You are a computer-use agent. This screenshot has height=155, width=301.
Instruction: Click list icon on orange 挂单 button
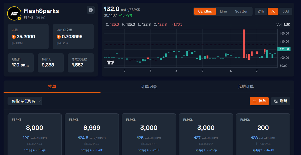[255, 101]
